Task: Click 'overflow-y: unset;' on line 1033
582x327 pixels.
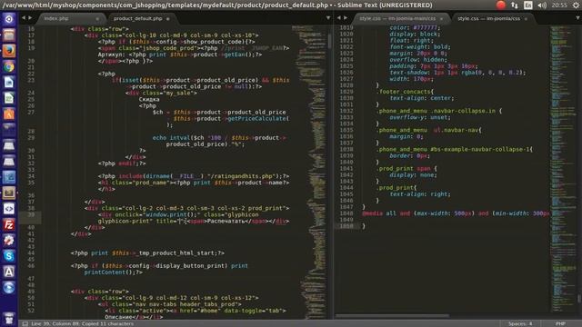Action: 420,117
